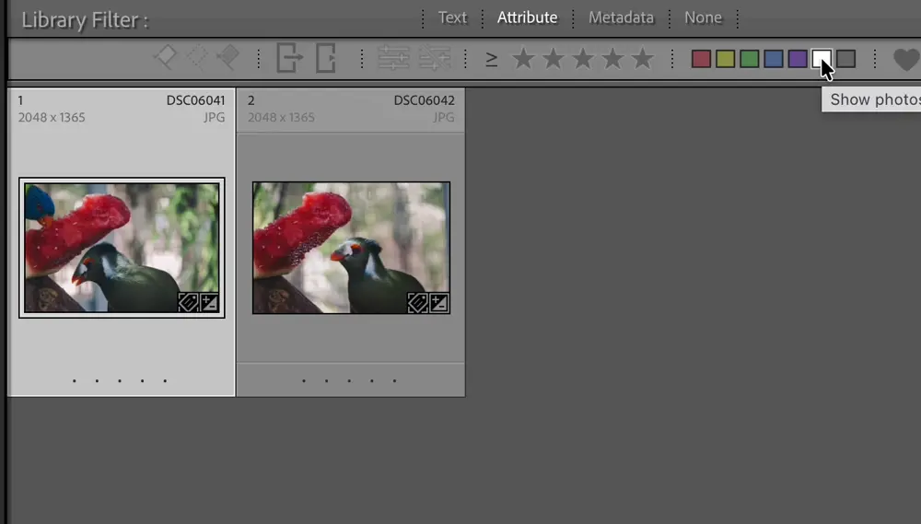921x524 pixels.
Task: Set fifth rating dot on DSC06042
Action: tap(395, 380)
